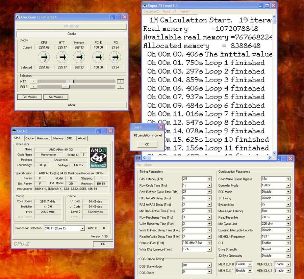
Task: Click the Selected CPU value field 2951.66
Action: pyautogui.click(x=44, y=67)
